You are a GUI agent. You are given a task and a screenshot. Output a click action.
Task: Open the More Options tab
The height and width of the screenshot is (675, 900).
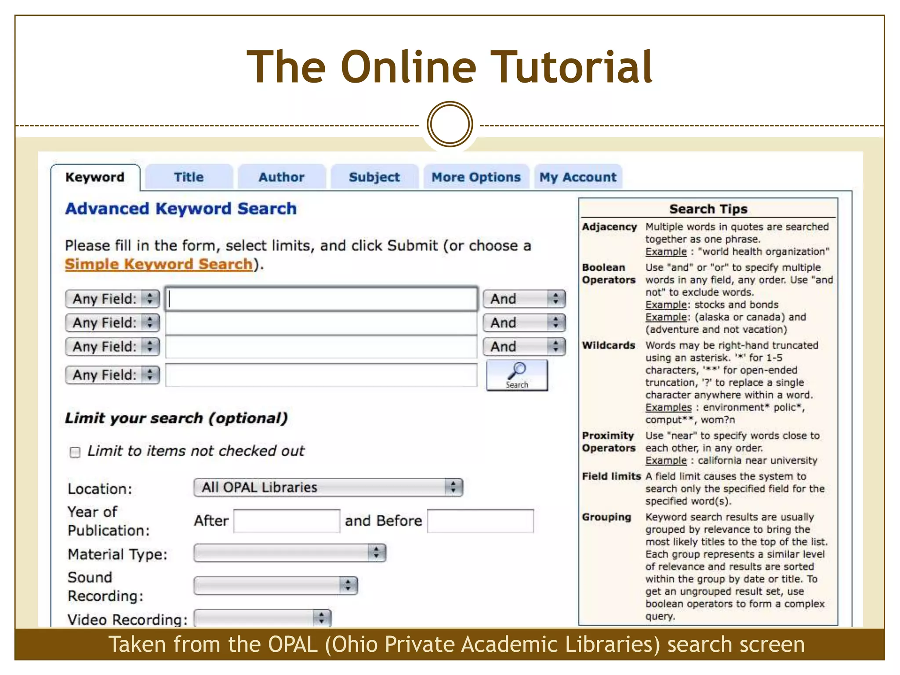click(476, 177)
